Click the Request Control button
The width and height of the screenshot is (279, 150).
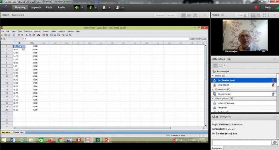tap(165, 15)
